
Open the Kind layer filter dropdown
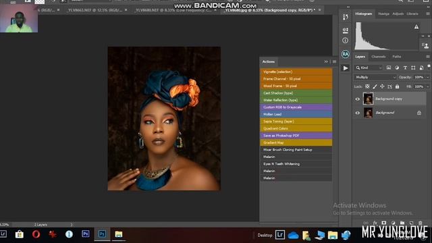369,67
